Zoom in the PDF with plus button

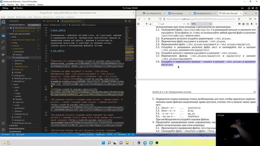point(188,24)
